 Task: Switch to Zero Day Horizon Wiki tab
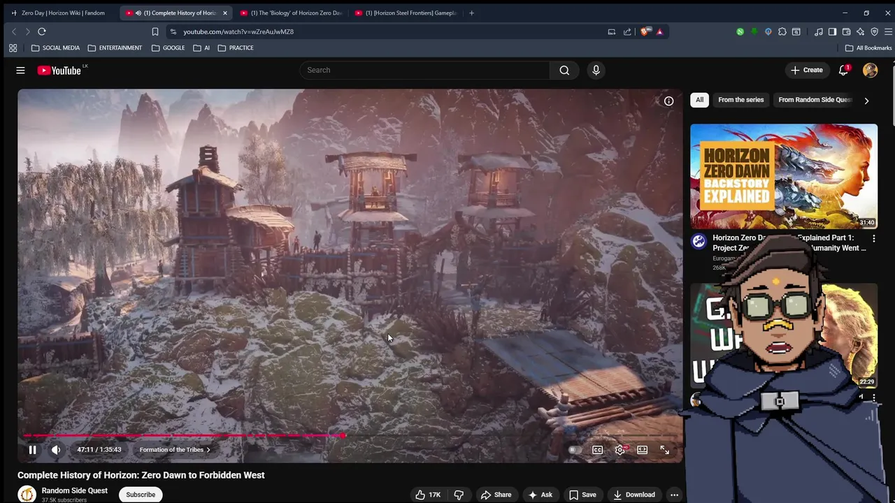pos(62,13)
